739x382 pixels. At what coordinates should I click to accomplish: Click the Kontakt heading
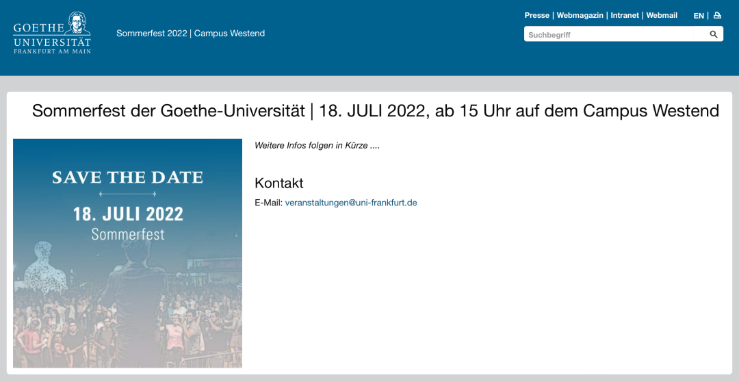[x=279, y=183]
